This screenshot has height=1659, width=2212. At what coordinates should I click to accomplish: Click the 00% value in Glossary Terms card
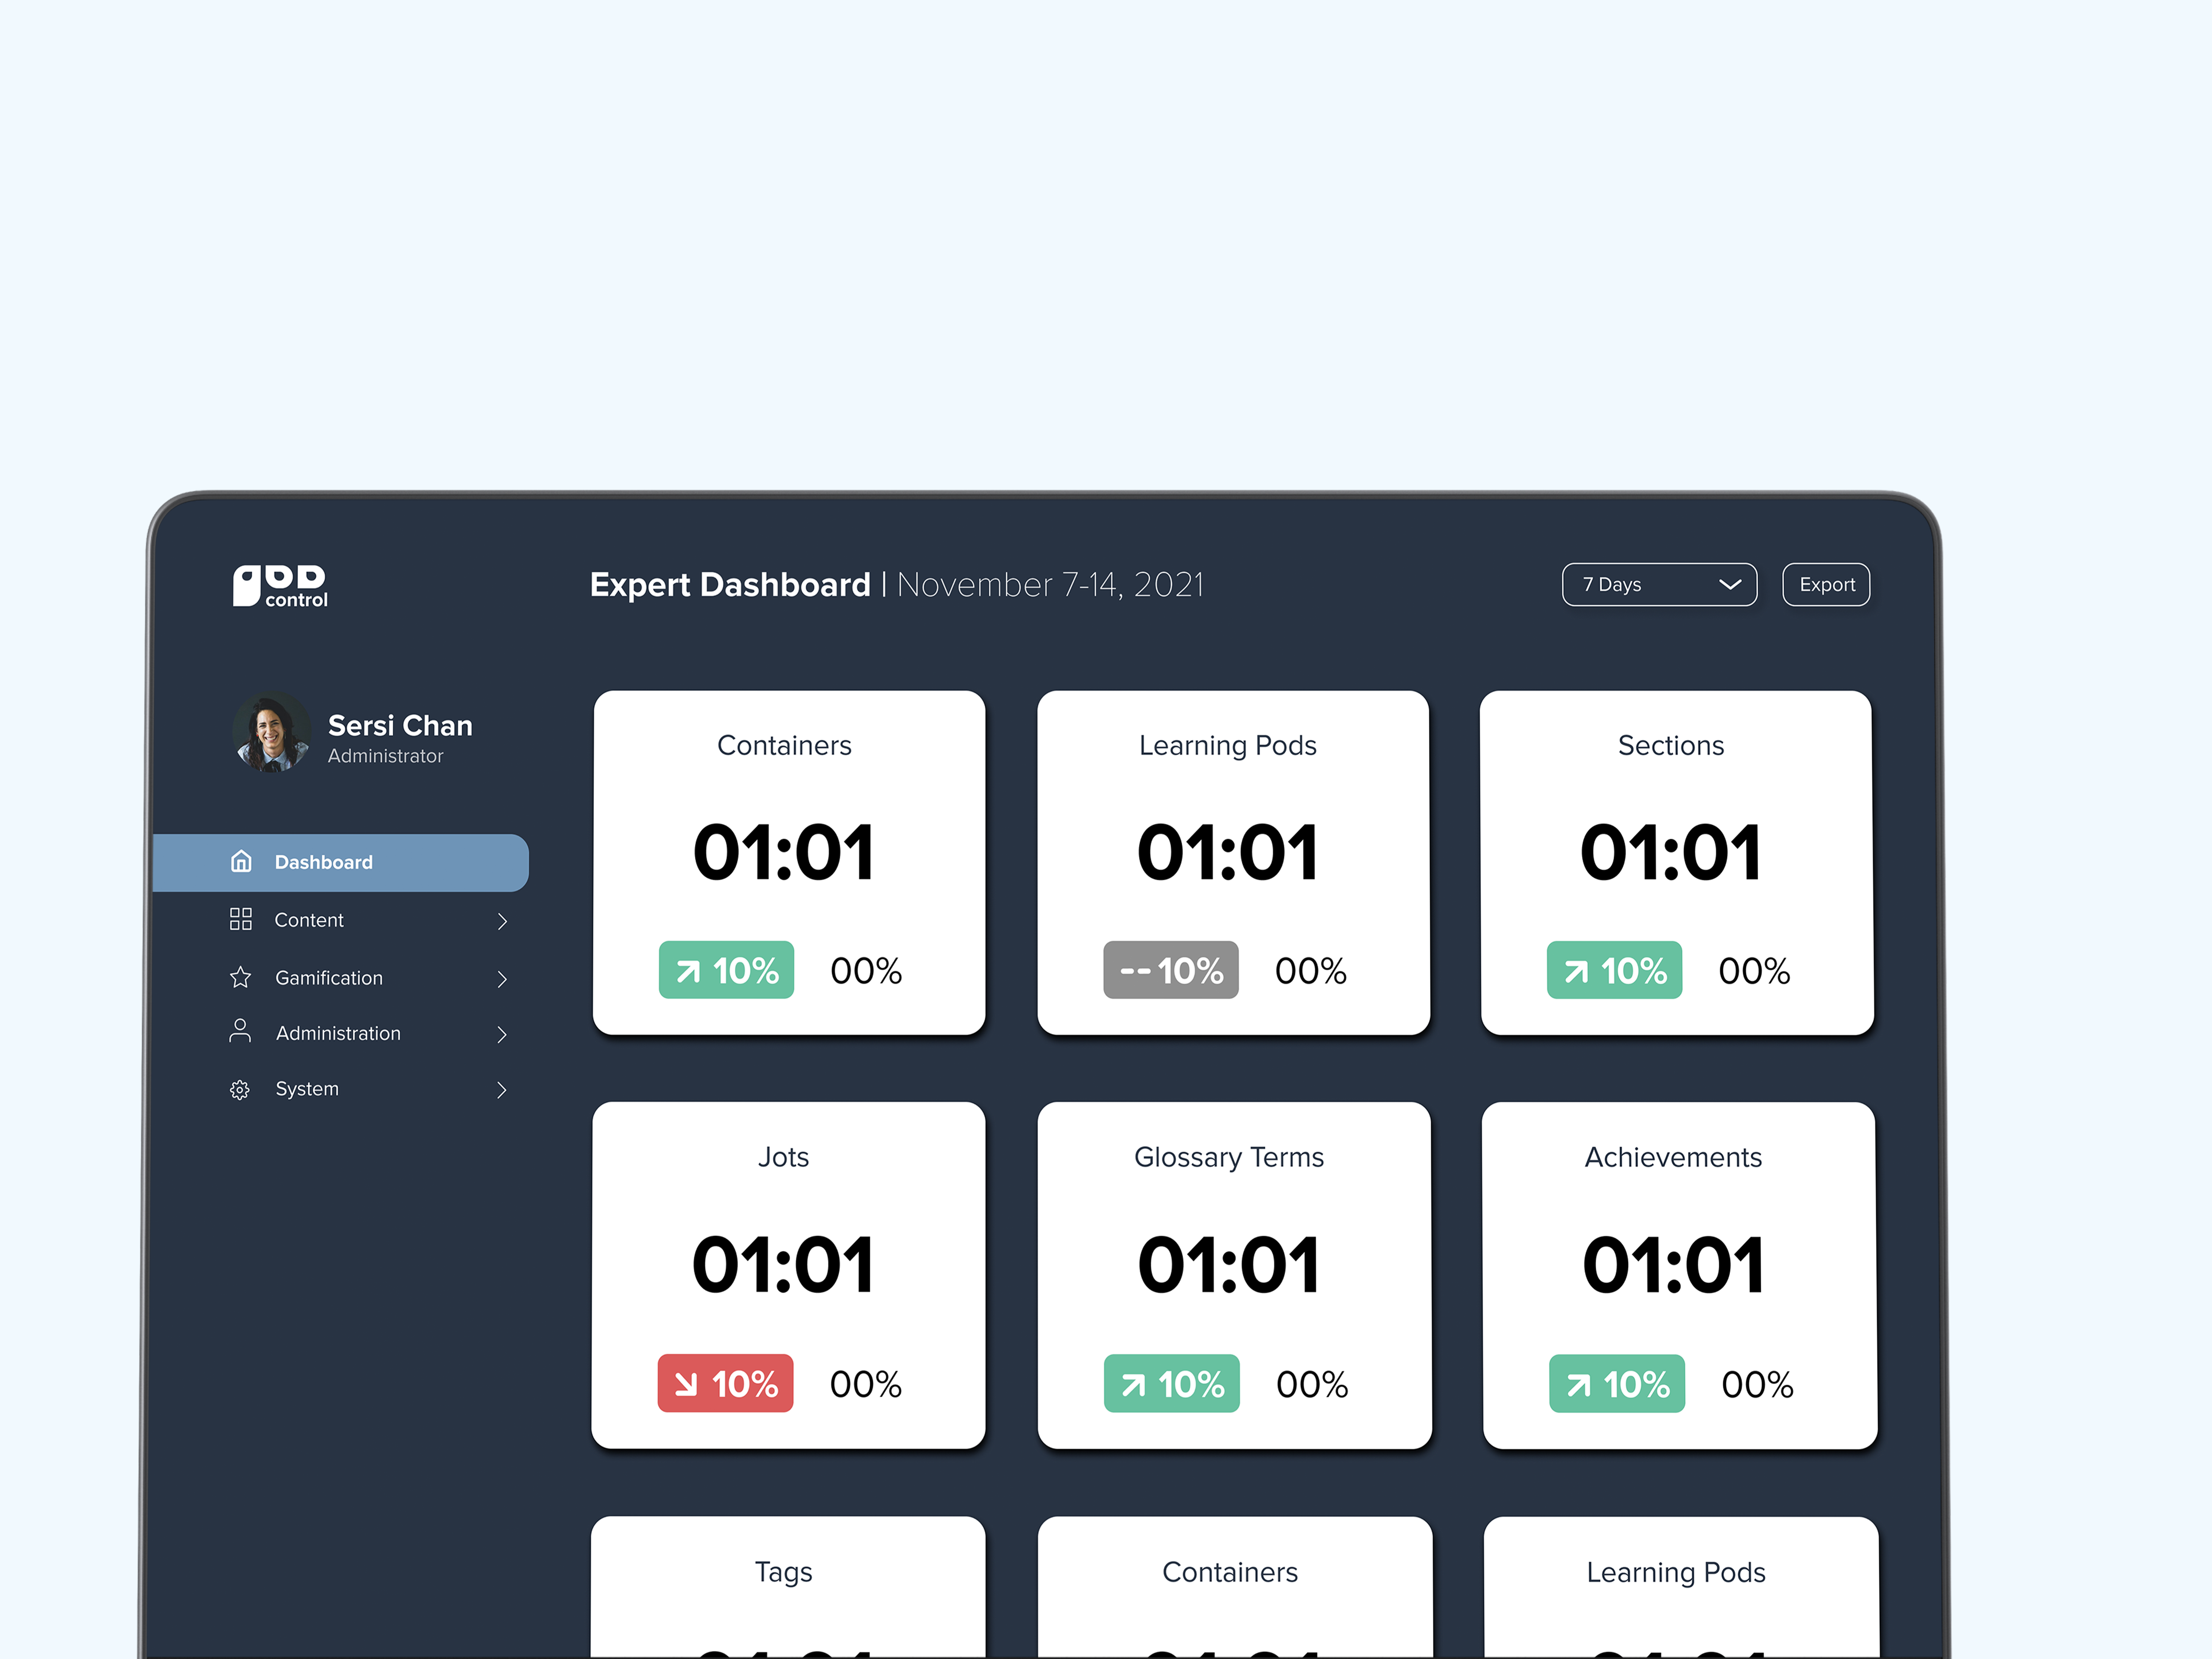[1312, 1385]
